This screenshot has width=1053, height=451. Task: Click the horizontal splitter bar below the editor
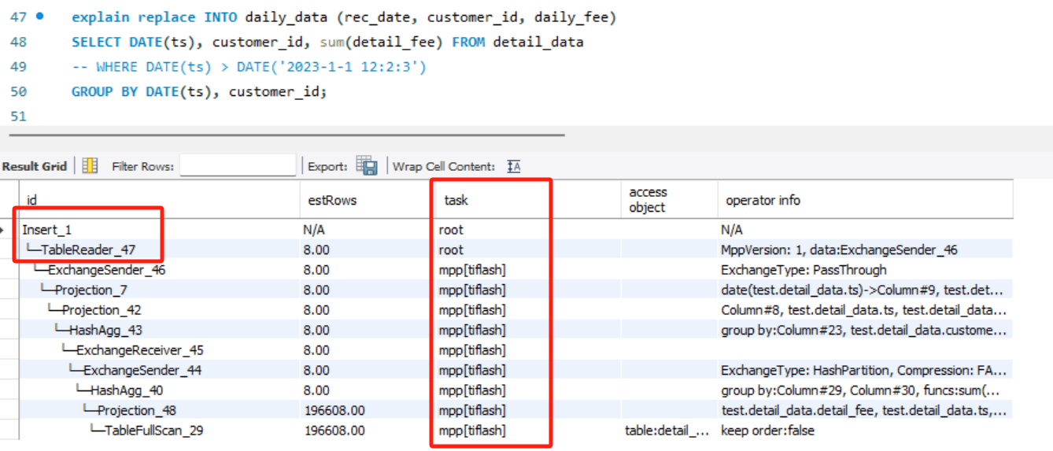pyautogui.click(x=283, y=135)
